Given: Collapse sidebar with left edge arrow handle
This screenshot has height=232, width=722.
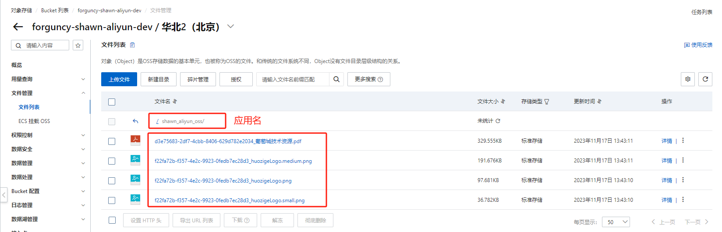Looking at the screenshot, I should point(4,195).
